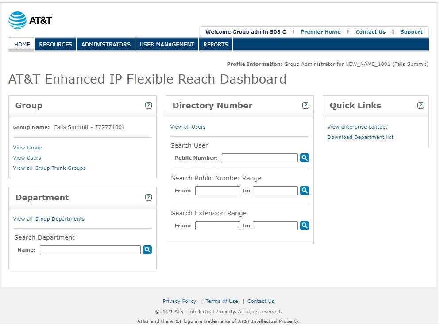Click the Dashboard page heading

click(x=147, y=79)
